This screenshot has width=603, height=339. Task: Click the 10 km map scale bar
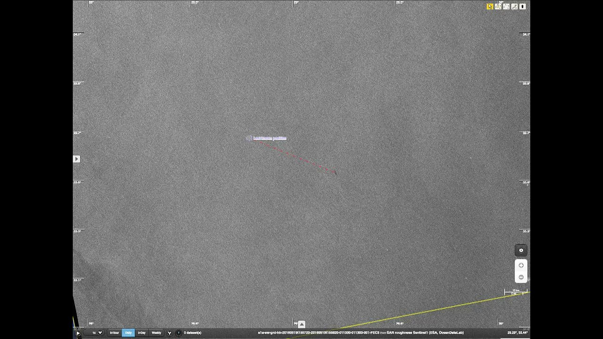coord(516,292)
